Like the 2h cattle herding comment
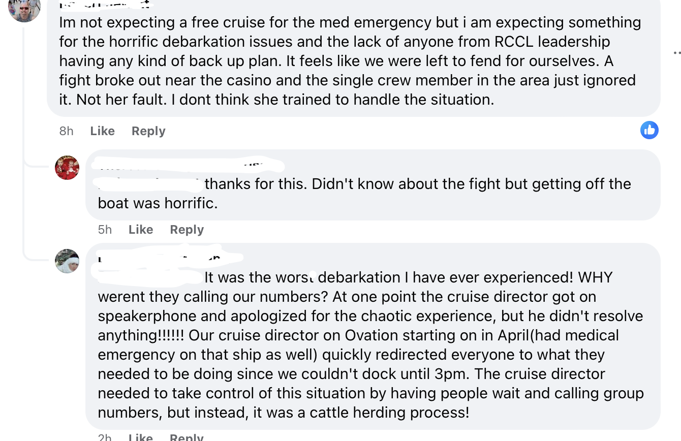The image size is (681, 441). coord(141,436)
